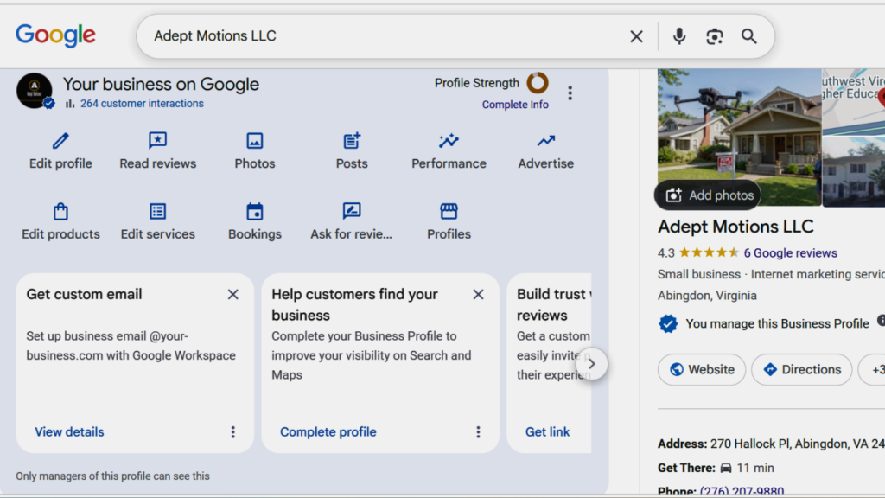Viewport: 885px width, 498px height.
Task: Open second house photo thumbnail
Action: 853,172
